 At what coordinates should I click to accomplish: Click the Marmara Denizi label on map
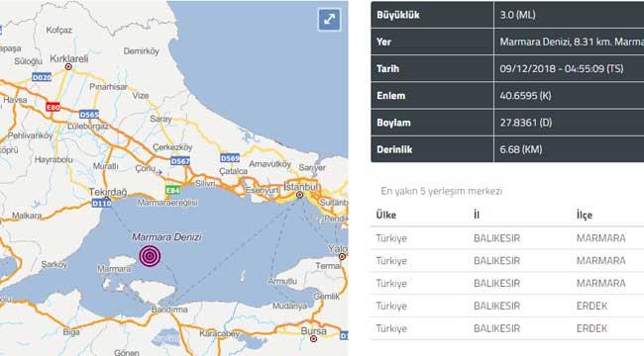[x=166, y=237]
